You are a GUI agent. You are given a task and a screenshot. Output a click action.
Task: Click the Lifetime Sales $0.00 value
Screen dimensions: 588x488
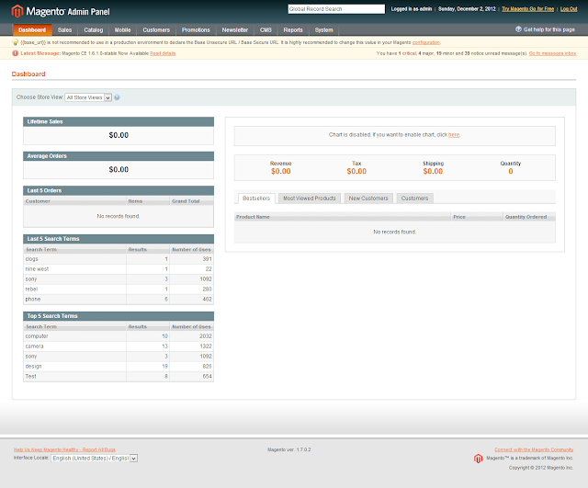coord(119,135)
